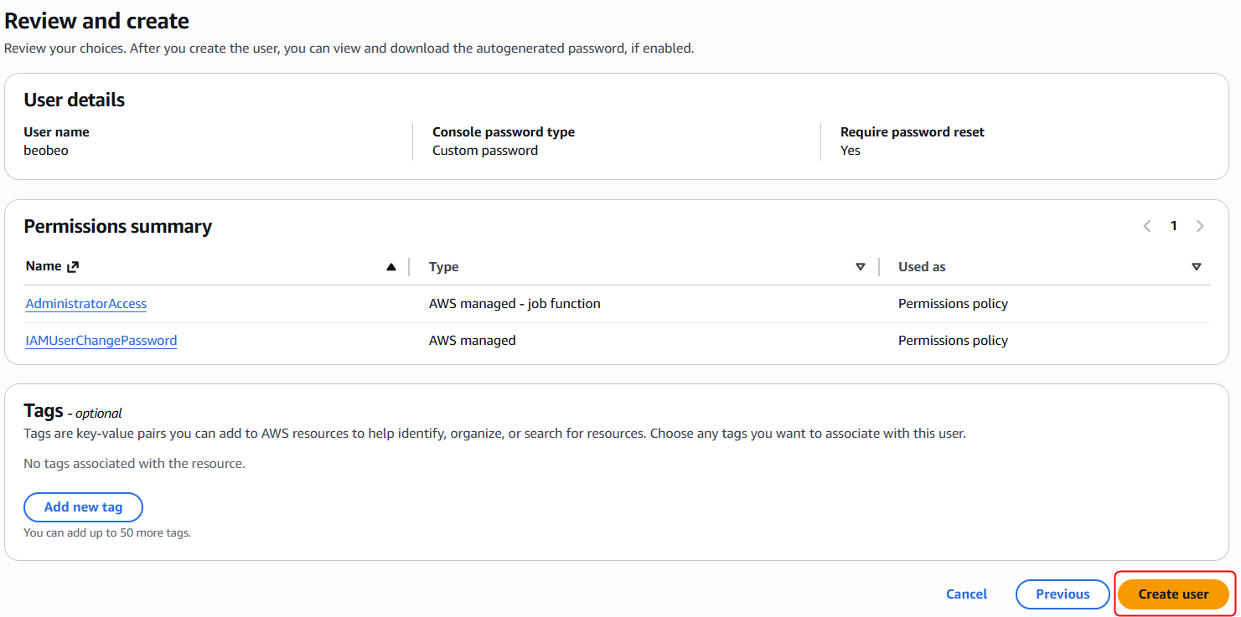This screenshot has height=617, width=1241.
Task: Click the previous page chevron in pagination
Action: pos(1147,226)
